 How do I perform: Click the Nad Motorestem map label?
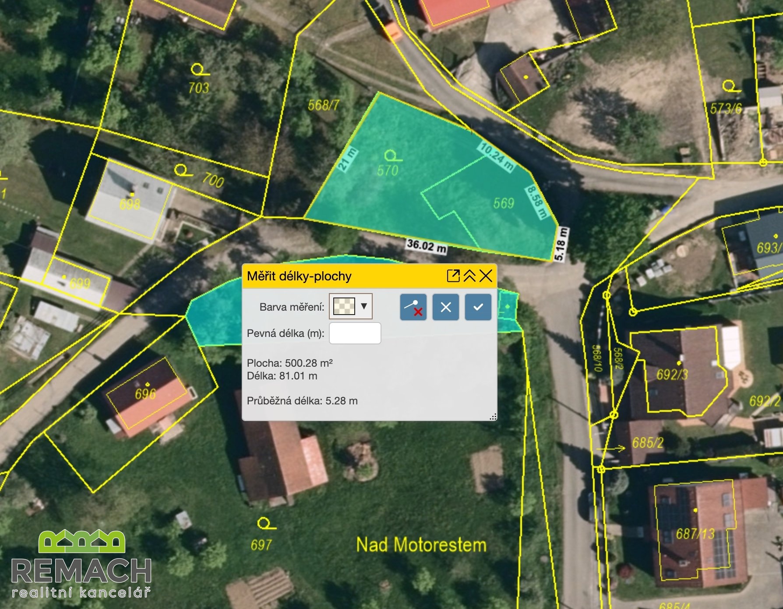[x=421, y=545]
